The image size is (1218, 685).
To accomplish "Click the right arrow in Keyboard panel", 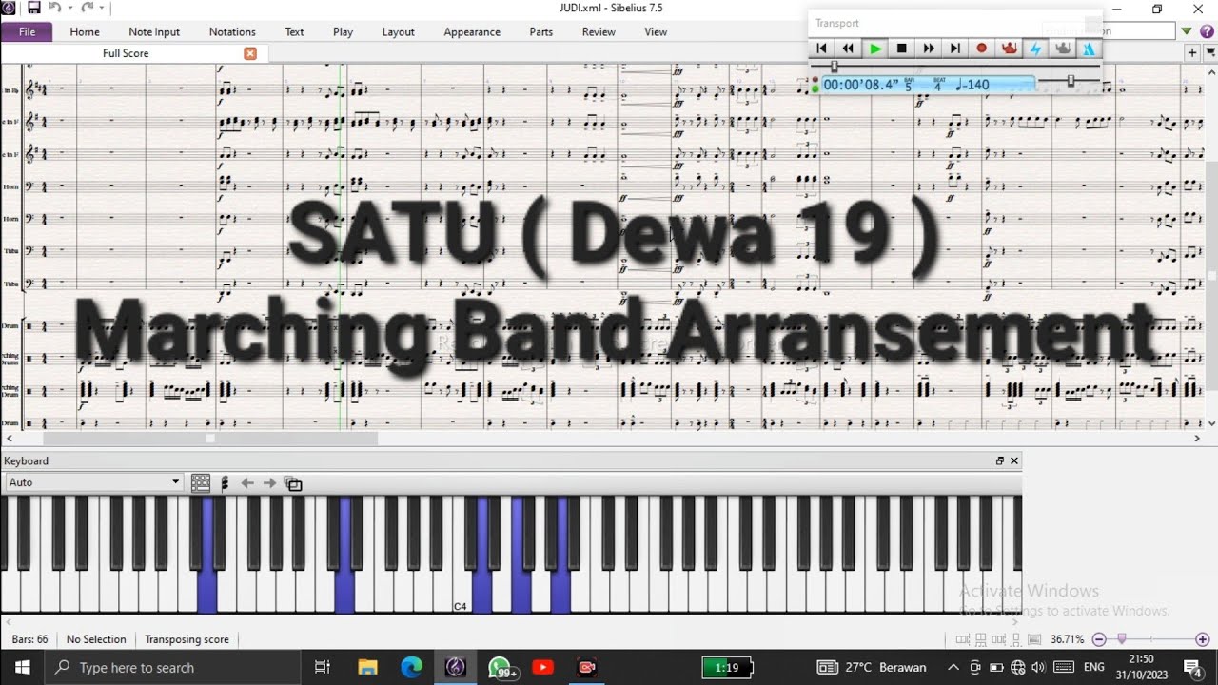I will click(269, 483).
